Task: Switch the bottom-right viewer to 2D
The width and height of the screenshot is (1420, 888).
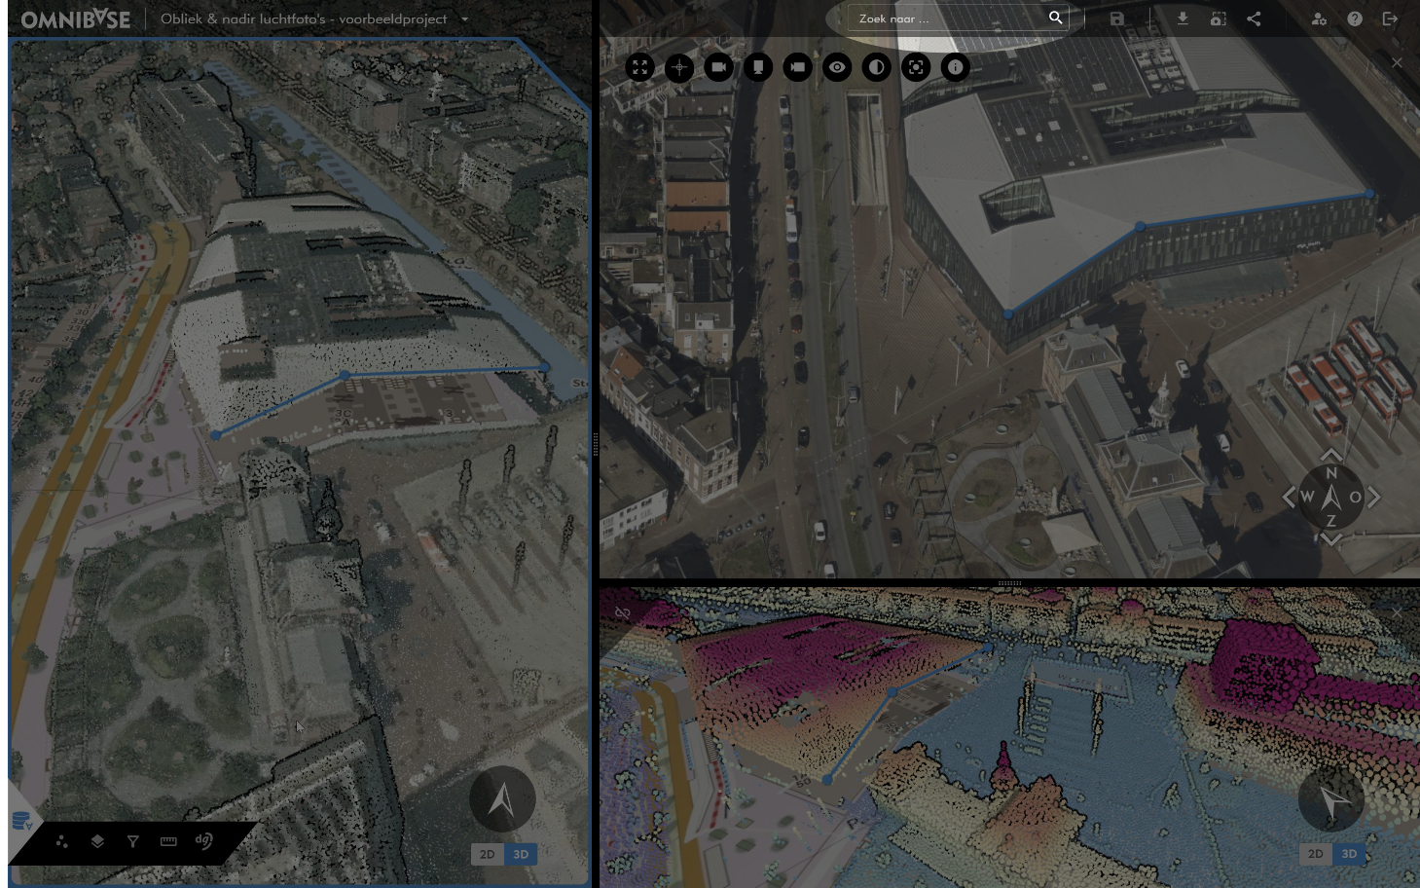Action: coord(1316,854)
